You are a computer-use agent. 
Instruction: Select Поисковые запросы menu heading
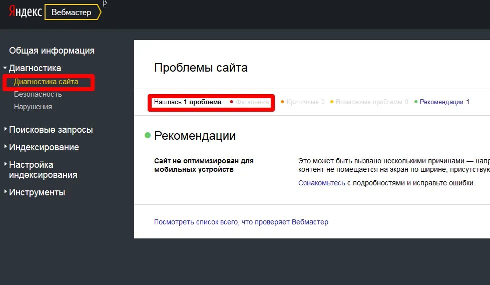[51, 130]
